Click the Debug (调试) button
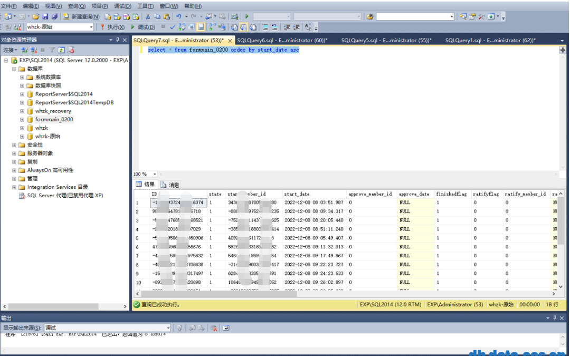570x356 pixels. point(142,27)
